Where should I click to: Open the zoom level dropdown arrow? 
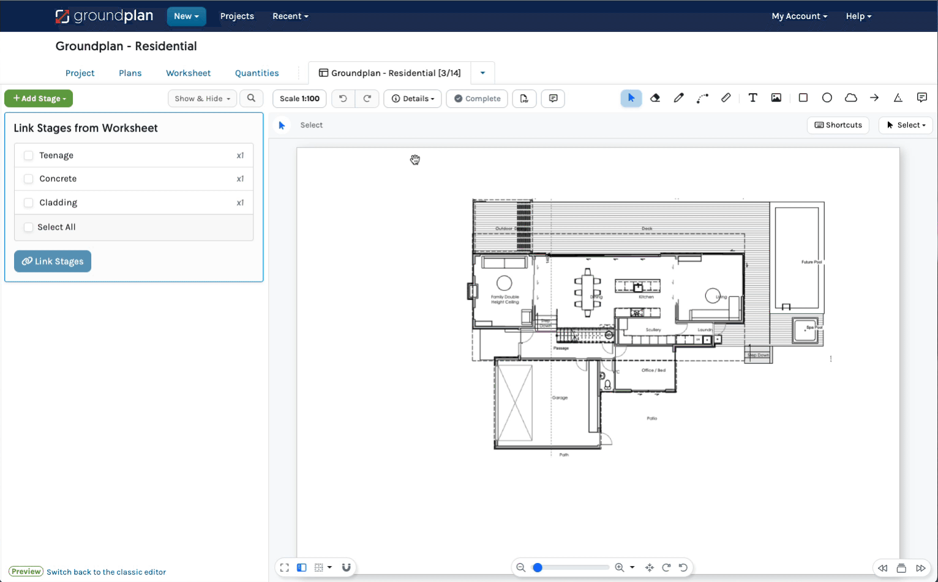coord(632,568)
